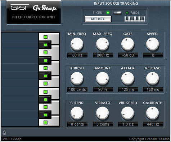Toggle the Fixed/MIDI source switch
Screen dimensions: 171x142
(x=117, y=13)
